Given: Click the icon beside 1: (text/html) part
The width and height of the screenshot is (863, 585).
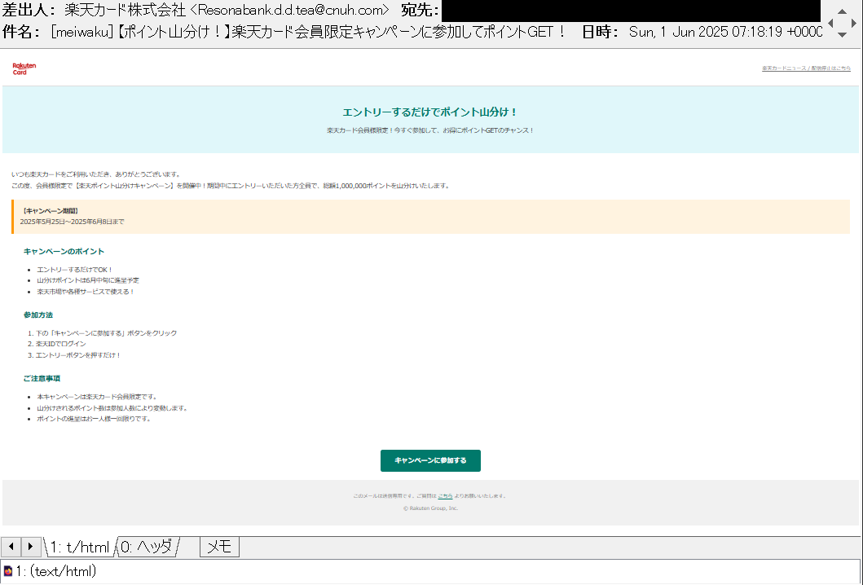Looking at the screenshot, I should click(7, 571).
